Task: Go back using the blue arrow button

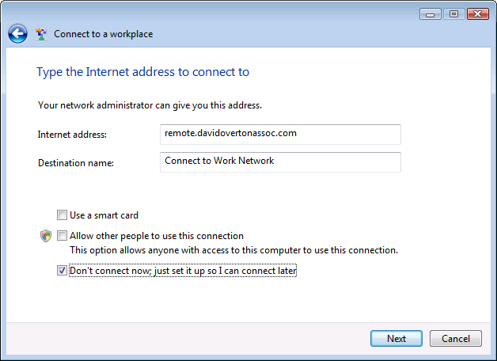Action: pos(17,33)
